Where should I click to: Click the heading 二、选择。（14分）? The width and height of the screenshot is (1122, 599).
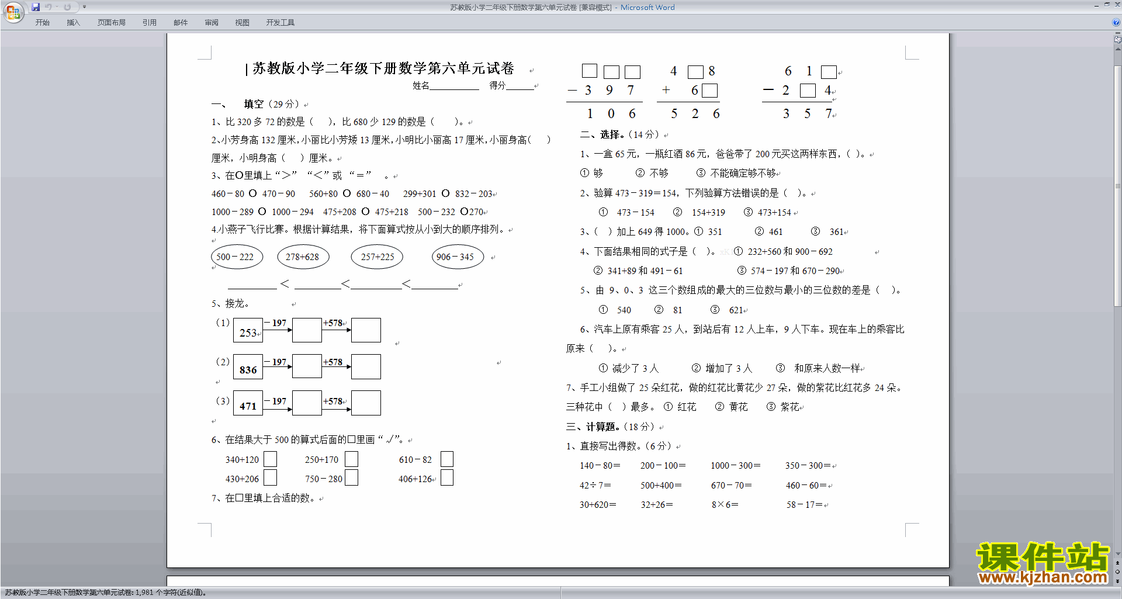[620, 134]
